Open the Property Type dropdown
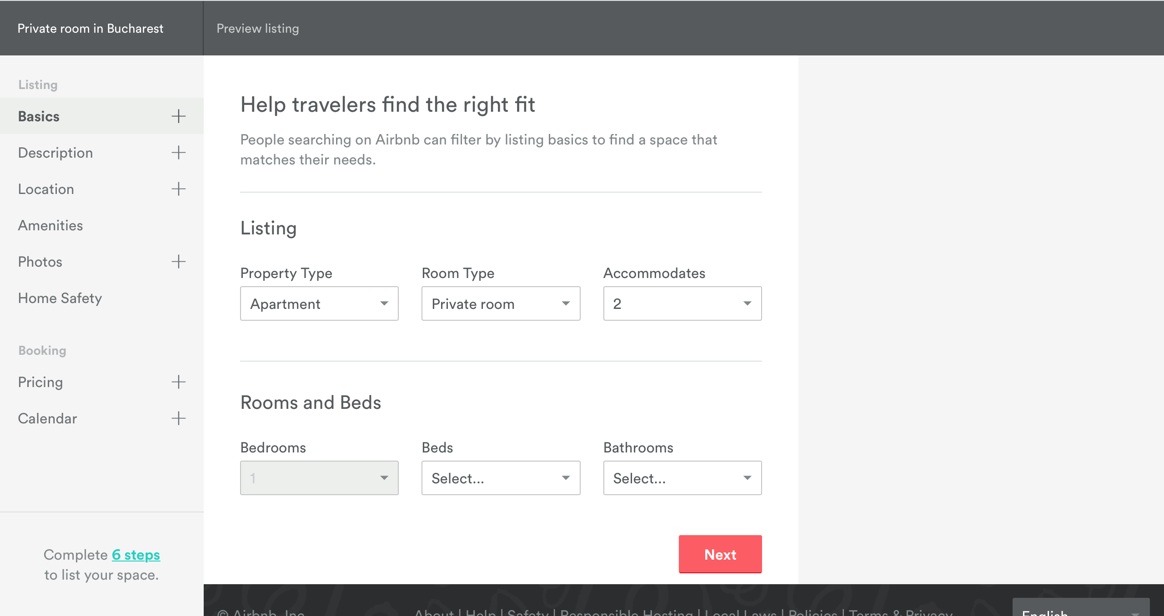 (x=319, y=303)
